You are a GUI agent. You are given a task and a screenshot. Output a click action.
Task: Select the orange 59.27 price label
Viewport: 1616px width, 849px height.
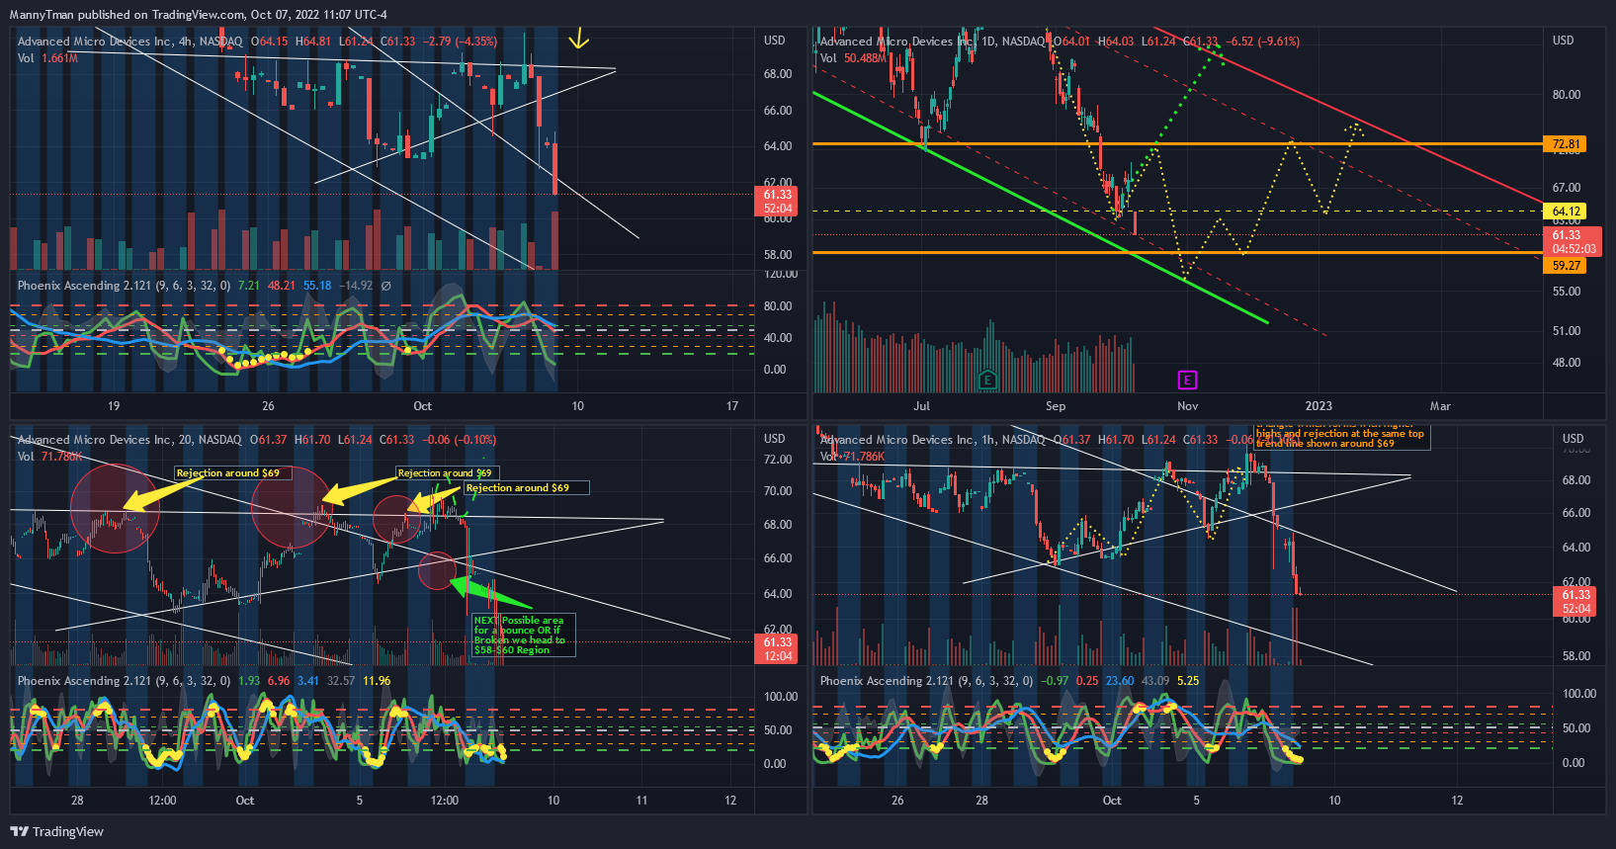[x=1566, y=266]
